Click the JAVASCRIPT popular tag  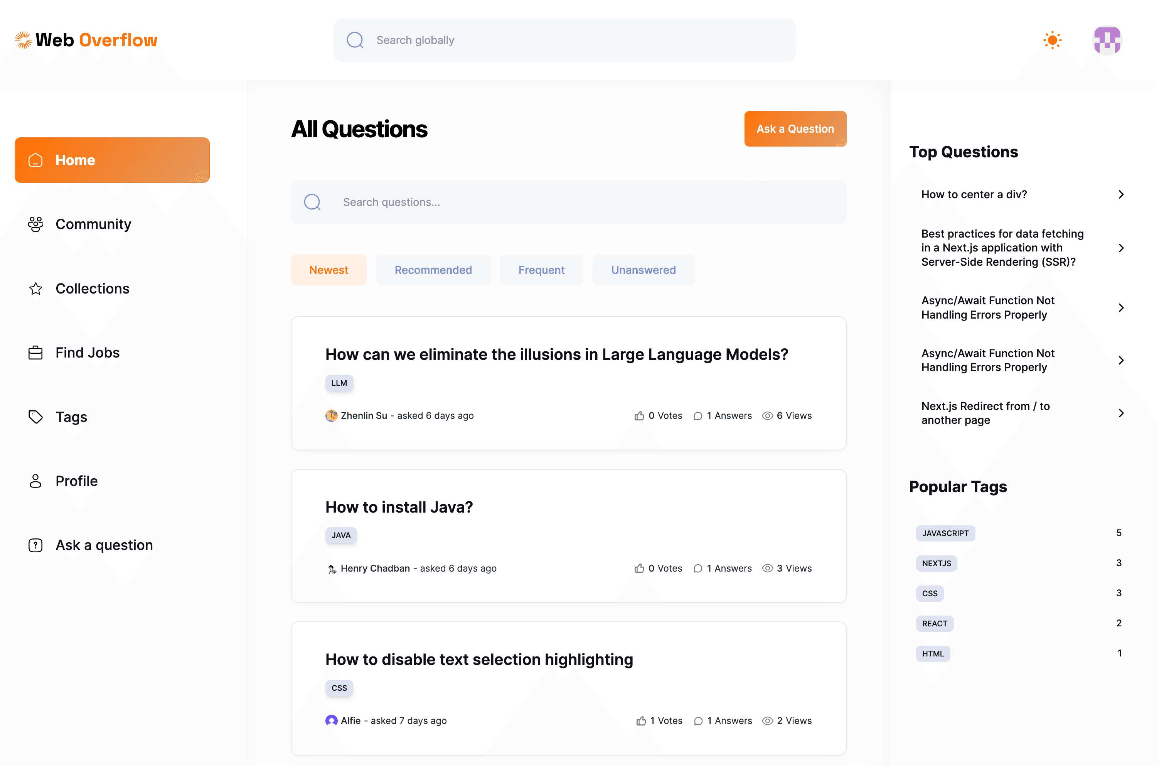(945, 533)
